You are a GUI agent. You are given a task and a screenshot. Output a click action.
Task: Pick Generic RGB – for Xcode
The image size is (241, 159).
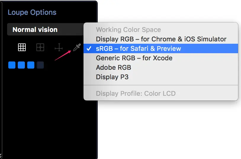point(134,58)
